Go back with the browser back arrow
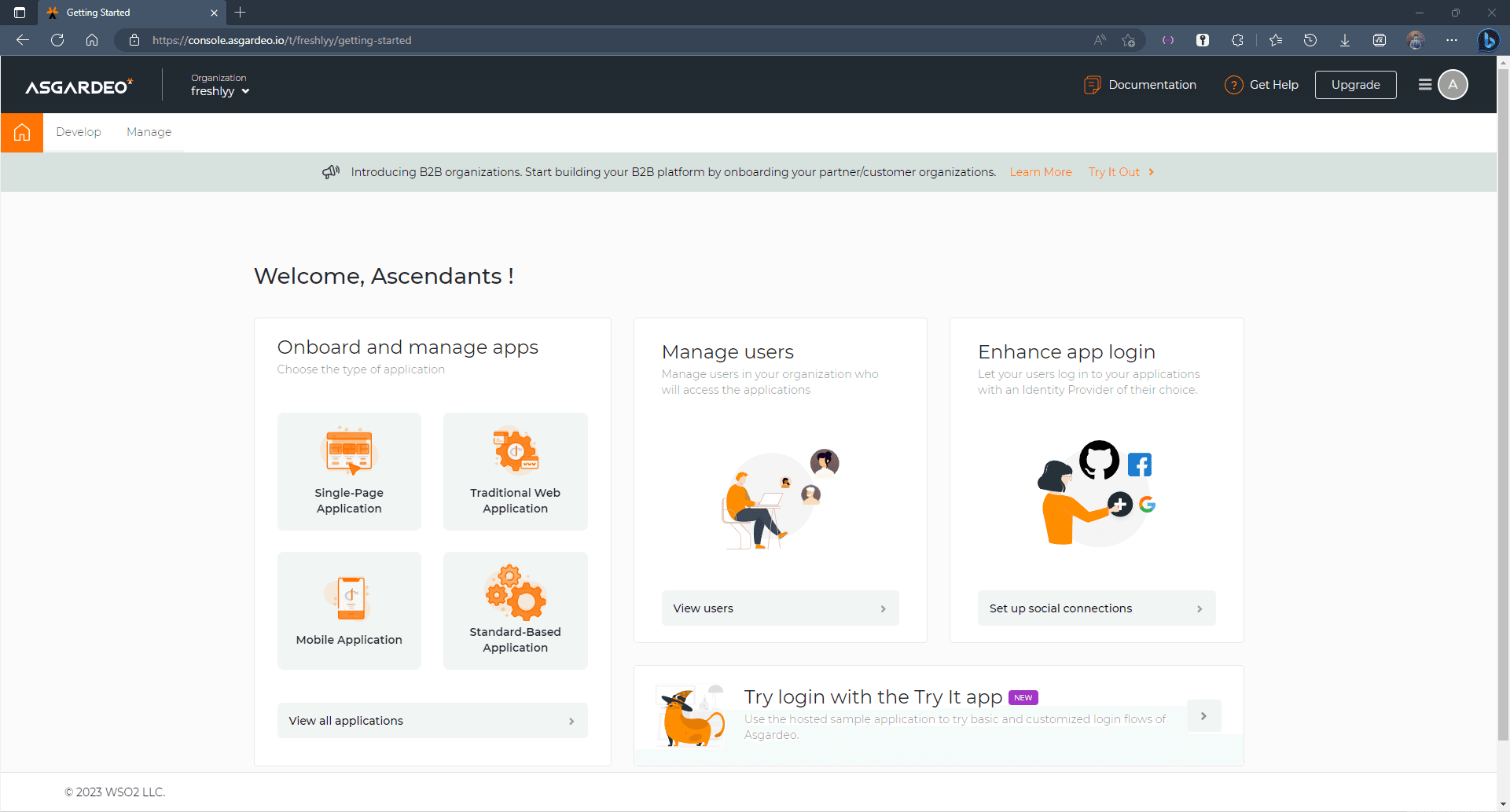Viewport: 1510px width, 812px height. [x=23, y=40]
